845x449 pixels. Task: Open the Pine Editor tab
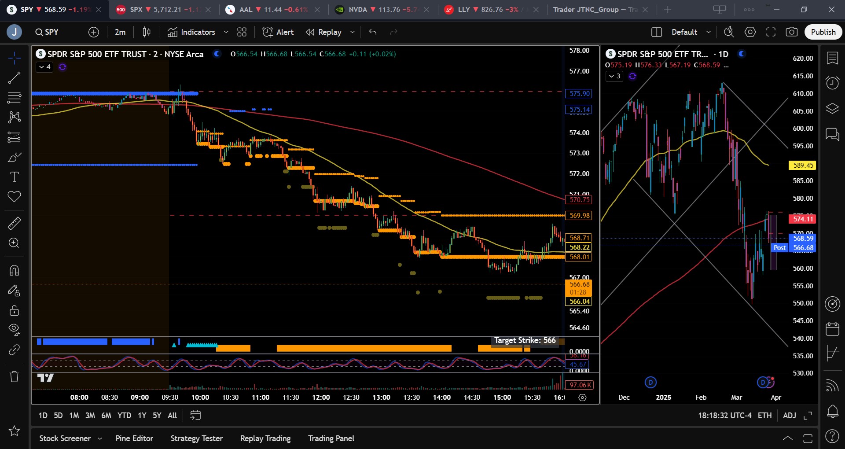pos(134,438)
